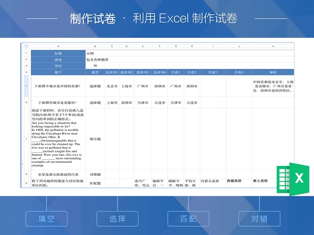Click the cell with value 30
314x235 pixels.
point(95,66)
